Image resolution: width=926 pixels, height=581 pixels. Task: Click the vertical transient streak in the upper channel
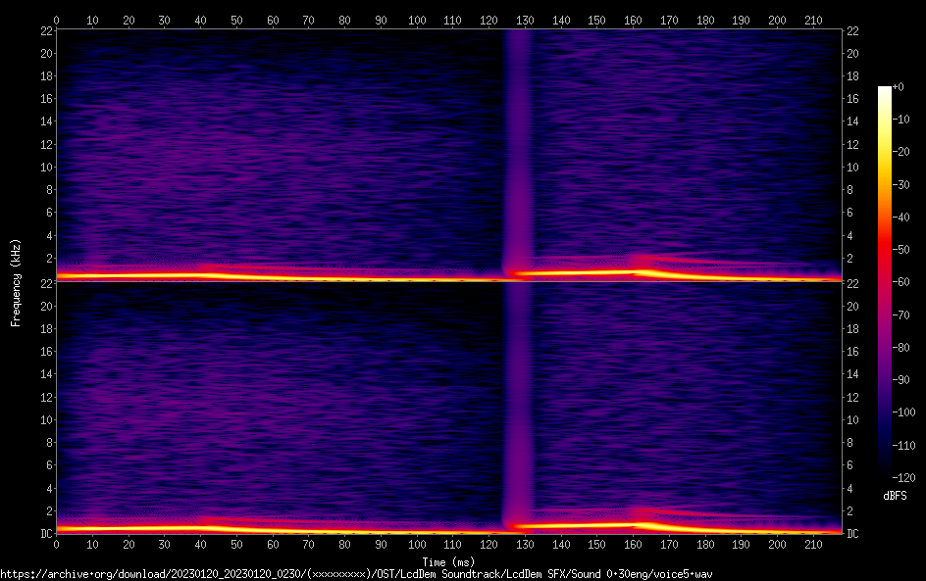pyautogui.click(x=517, y=147)
